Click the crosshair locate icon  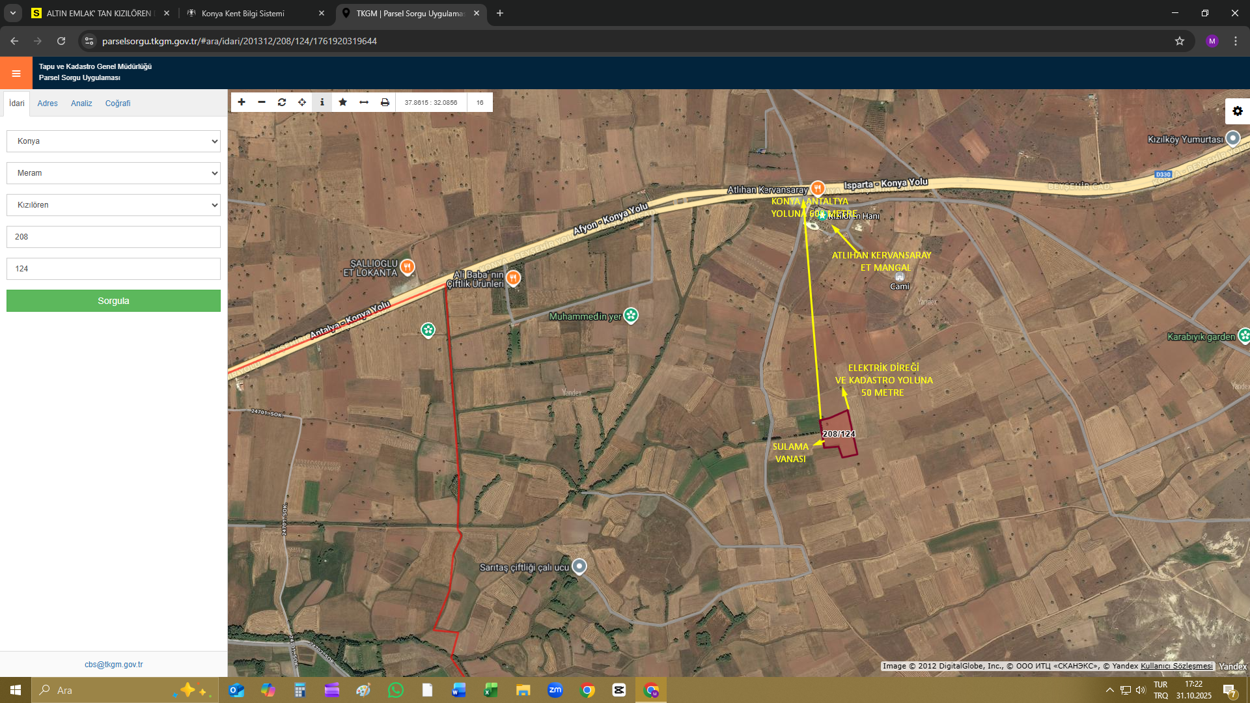(302, 102)
